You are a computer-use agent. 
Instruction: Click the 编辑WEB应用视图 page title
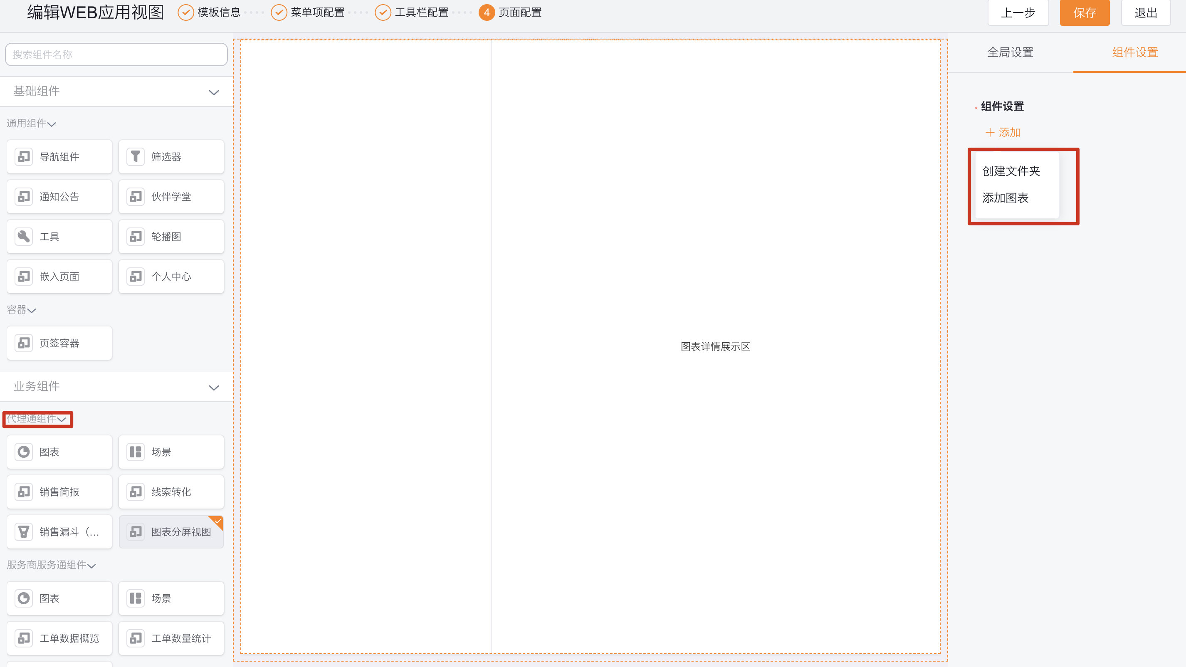pos(96,12)
